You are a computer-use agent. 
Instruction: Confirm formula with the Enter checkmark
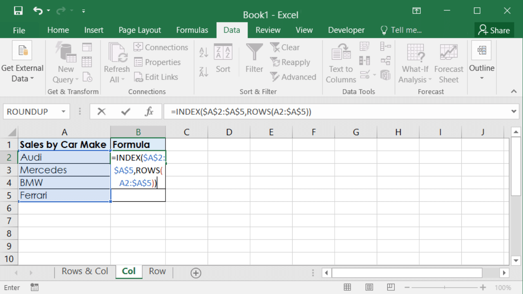(x=126, y=111)
